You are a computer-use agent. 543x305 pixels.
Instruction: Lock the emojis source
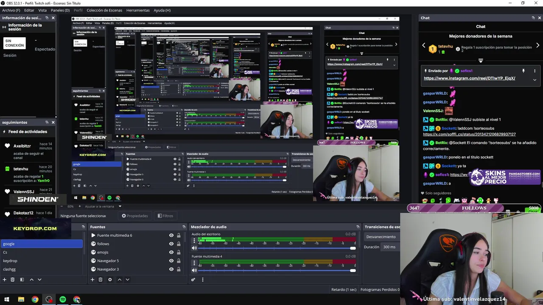click(x=179, y=252)
